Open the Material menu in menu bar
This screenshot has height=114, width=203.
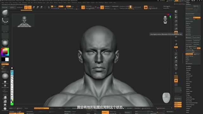coord(60,3)
